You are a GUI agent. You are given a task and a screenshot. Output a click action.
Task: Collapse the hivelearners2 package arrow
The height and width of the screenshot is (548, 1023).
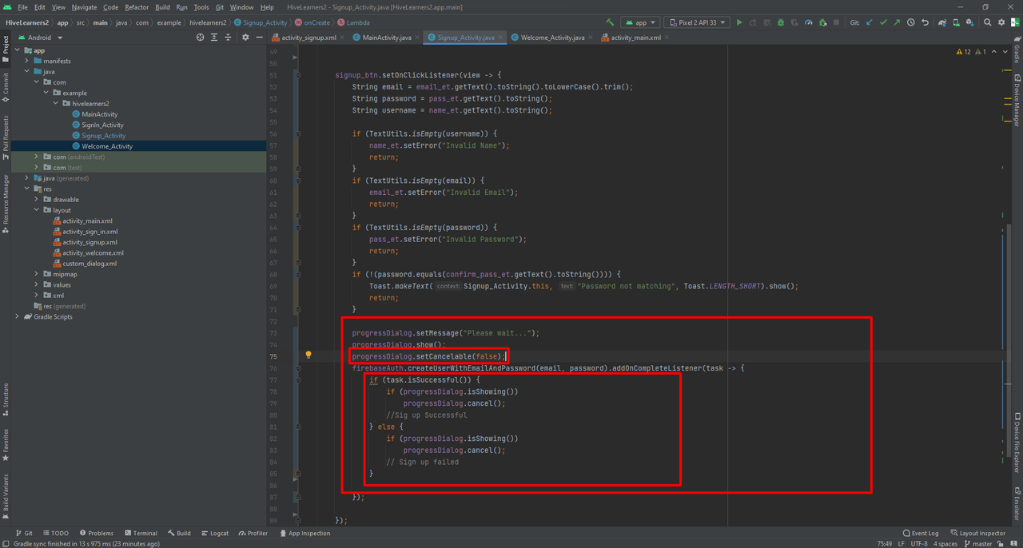point(56,104)
